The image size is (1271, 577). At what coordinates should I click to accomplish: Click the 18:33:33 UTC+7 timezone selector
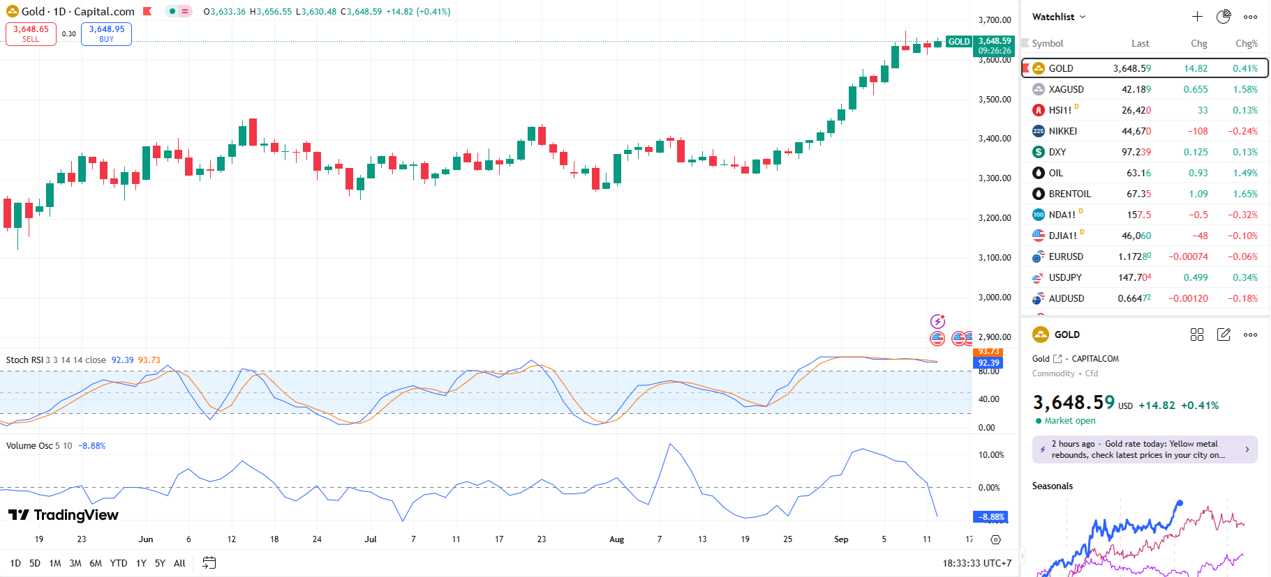(976, 563)
